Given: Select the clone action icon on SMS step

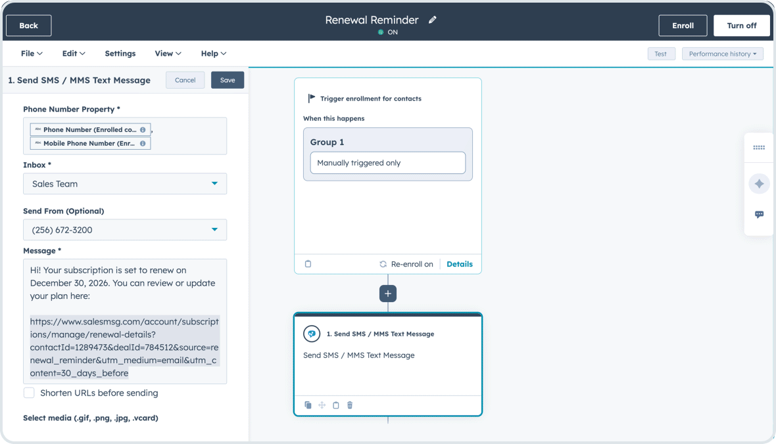Looking at the screenshot, I should (x=308, y=405).
